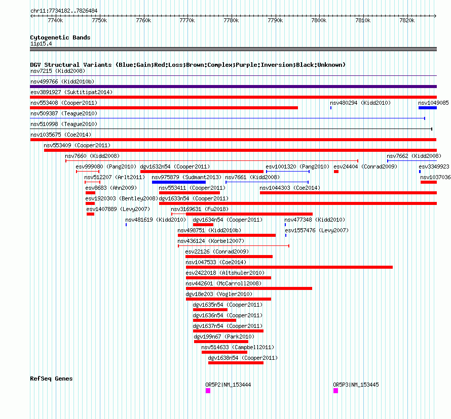Select esv999080 (Pang2010) variant
Image resolution: width=451 pixels, height=419 pixels.
pos(106,166)
